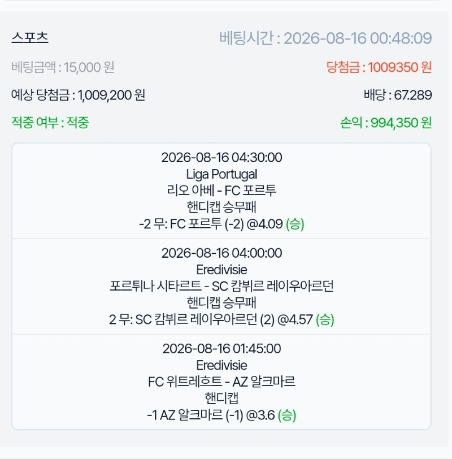Click the 01:45:00 match time
This screenshot has height=459, width=452.
click(x=221, y=349)
